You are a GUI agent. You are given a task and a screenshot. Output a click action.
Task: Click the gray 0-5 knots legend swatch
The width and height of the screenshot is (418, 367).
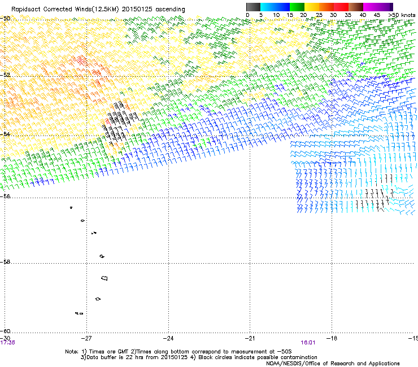click(x=253, y=7)
